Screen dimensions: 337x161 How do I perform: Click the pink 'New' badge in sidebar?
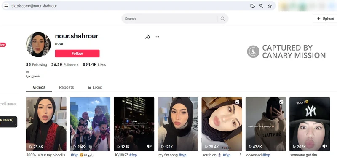coord(3,45)
